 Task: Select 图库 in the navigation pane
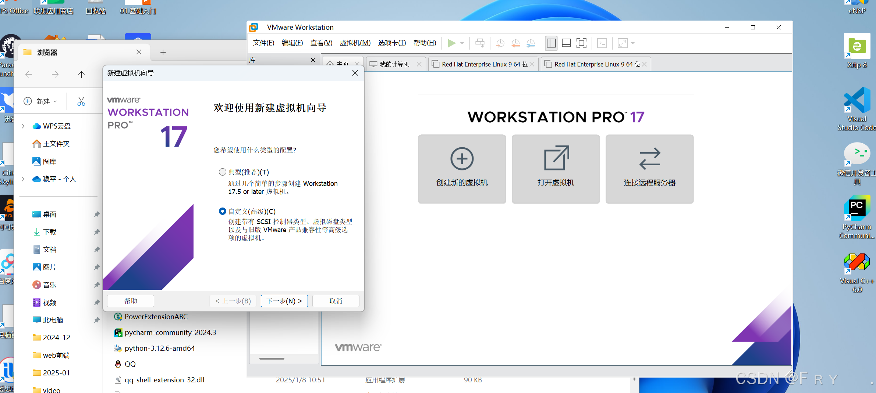point(44,161)
